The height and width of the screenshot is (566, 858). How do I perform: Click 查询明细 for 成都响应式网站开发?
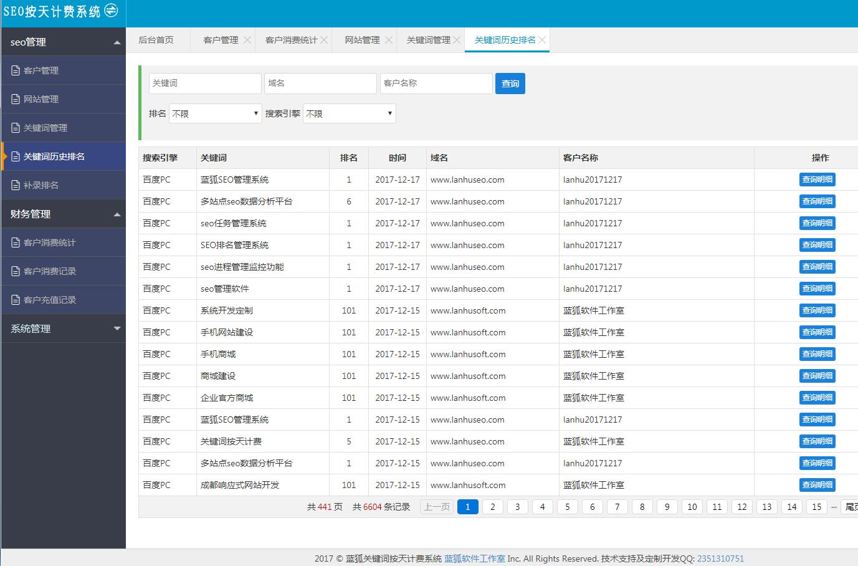point(817,485)
